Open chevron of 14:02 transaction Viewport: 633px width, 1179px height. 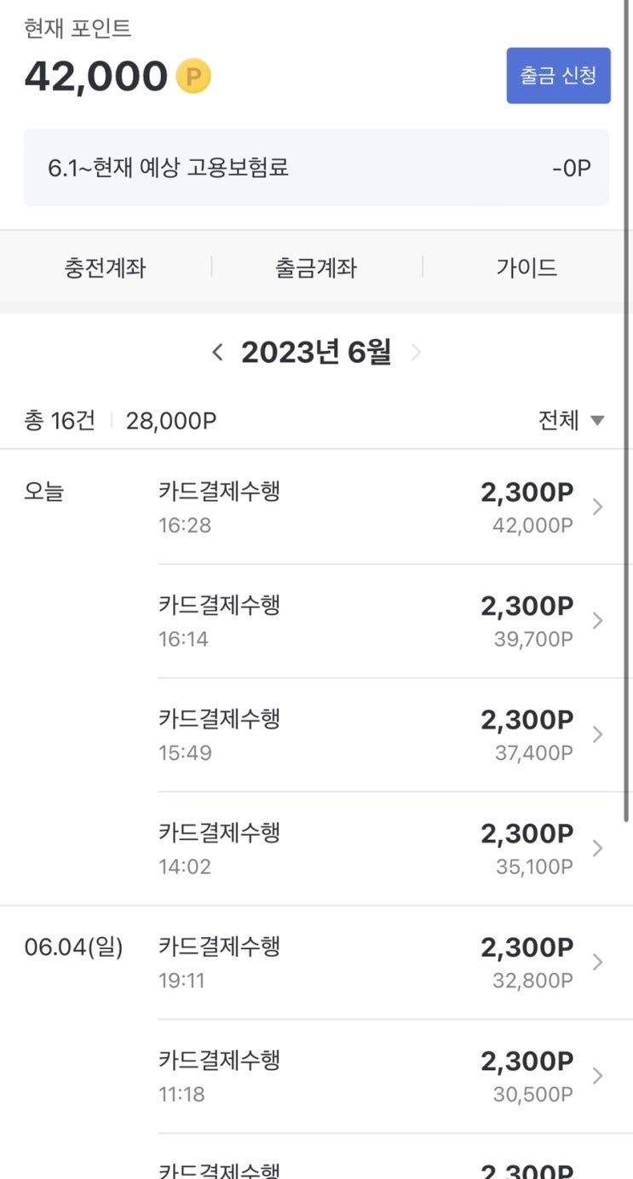coord(597,848)
